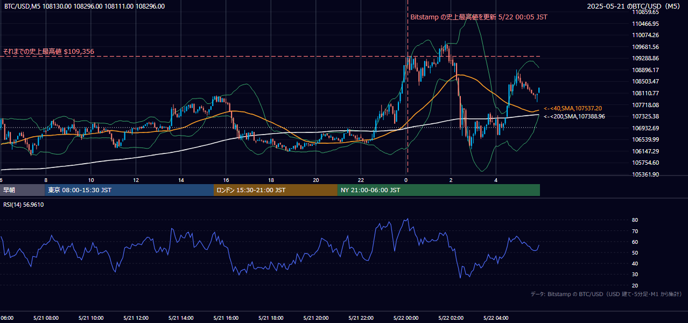
Task: Click price axis label 106147.29
Action: coord(645,151)
